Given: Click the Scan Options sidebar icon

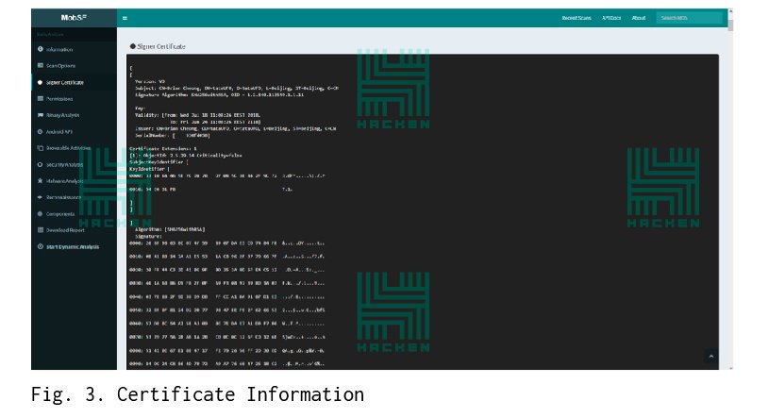Looking at the screenshot, I should pos(41,65).
